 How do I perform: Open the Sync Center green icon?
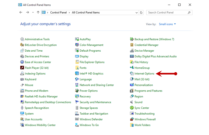click(132, 108)
